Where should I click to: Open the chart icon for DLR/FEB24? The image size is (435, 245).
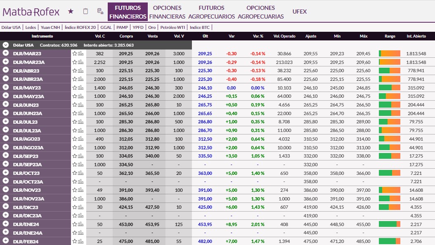(80, 241)
